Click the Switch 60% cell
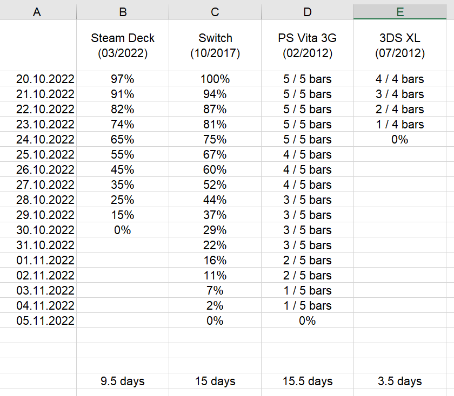The image size is (454, 396). (215, 169)
